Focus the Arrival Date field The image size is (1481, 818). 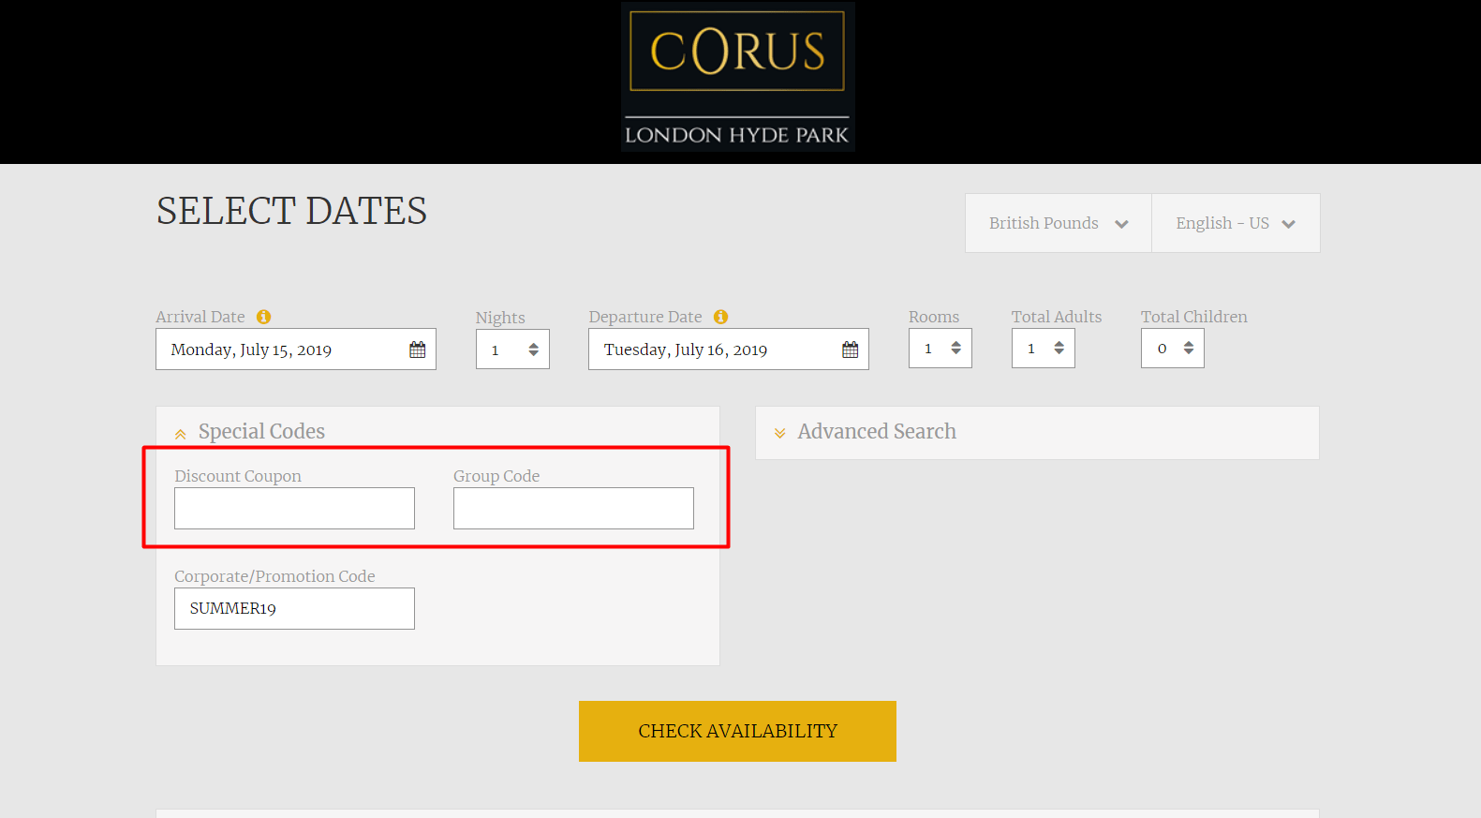point(296,350)
